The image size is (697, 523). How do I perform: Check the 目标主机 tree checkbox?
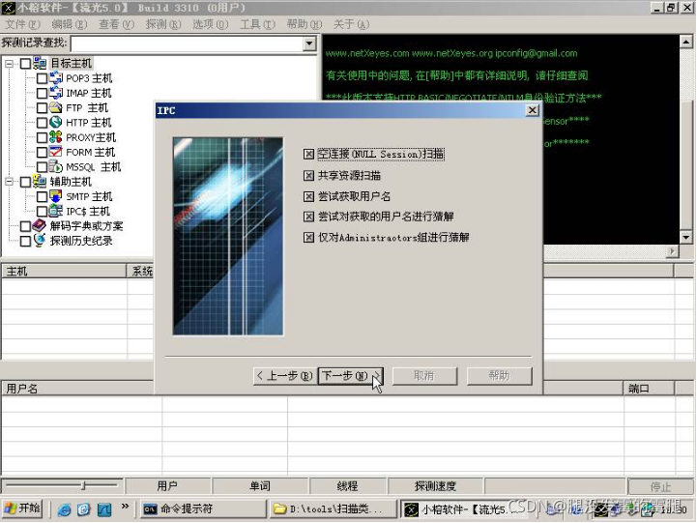tap(26, 64)
